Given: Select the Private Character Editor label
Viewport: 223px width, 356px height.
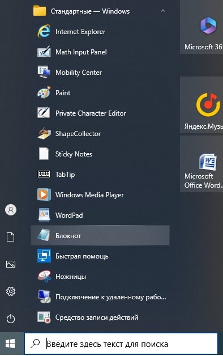Looking at the screenshot, I should (x=91, y=113).
